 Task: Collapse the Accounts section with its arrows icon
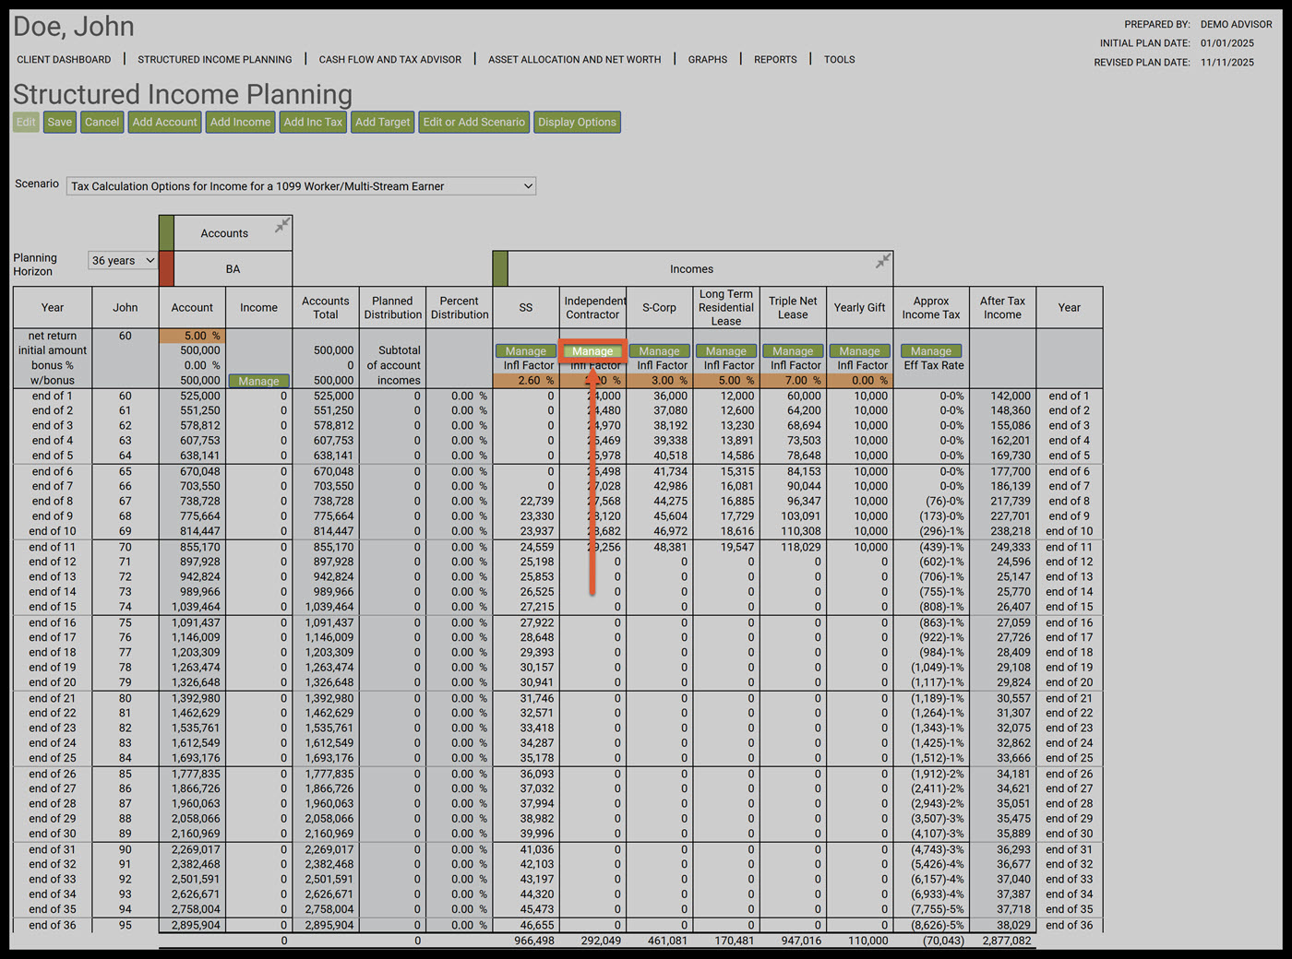click(x=282, y=225)
